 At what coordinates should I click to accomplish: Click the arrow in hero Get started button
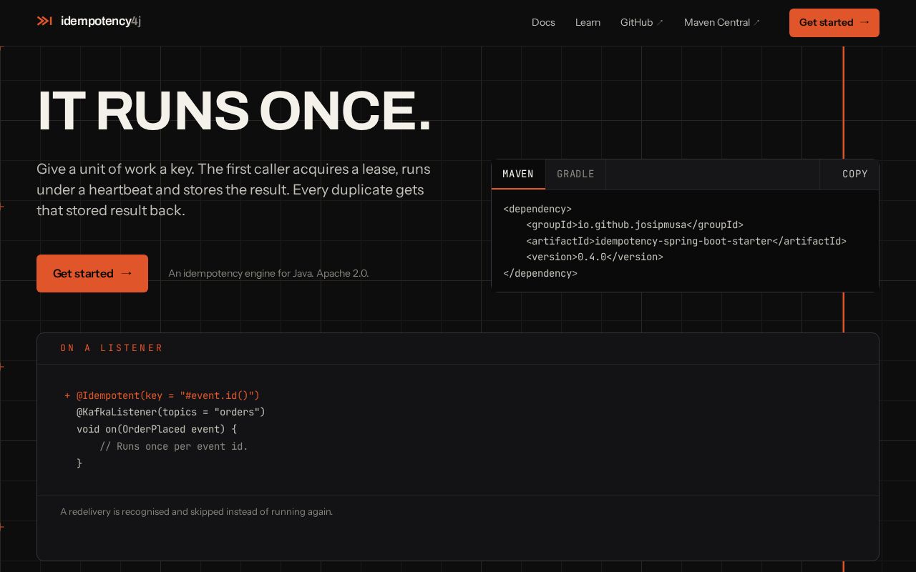(127, 273)
